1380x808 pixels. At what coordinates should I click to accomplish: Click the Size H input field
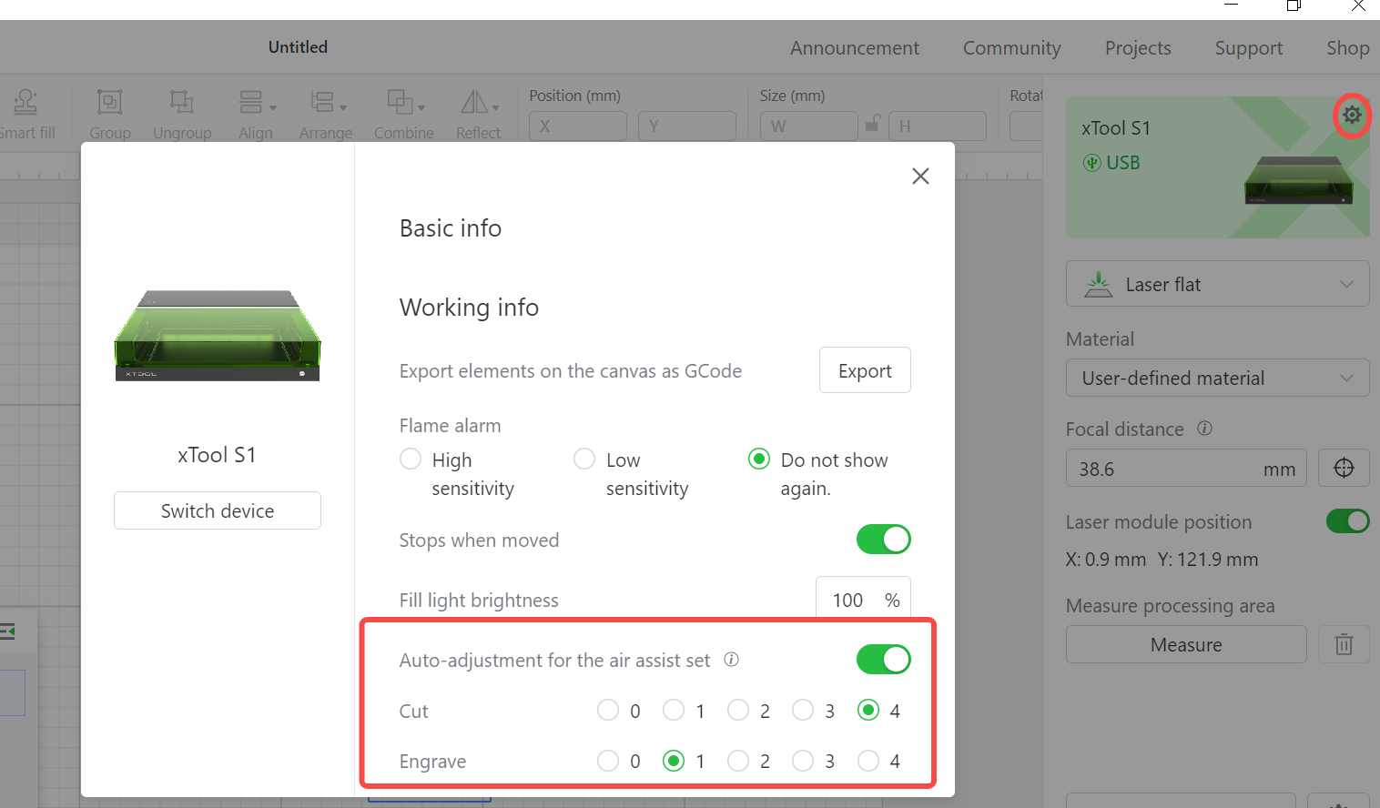pos(938,126)
